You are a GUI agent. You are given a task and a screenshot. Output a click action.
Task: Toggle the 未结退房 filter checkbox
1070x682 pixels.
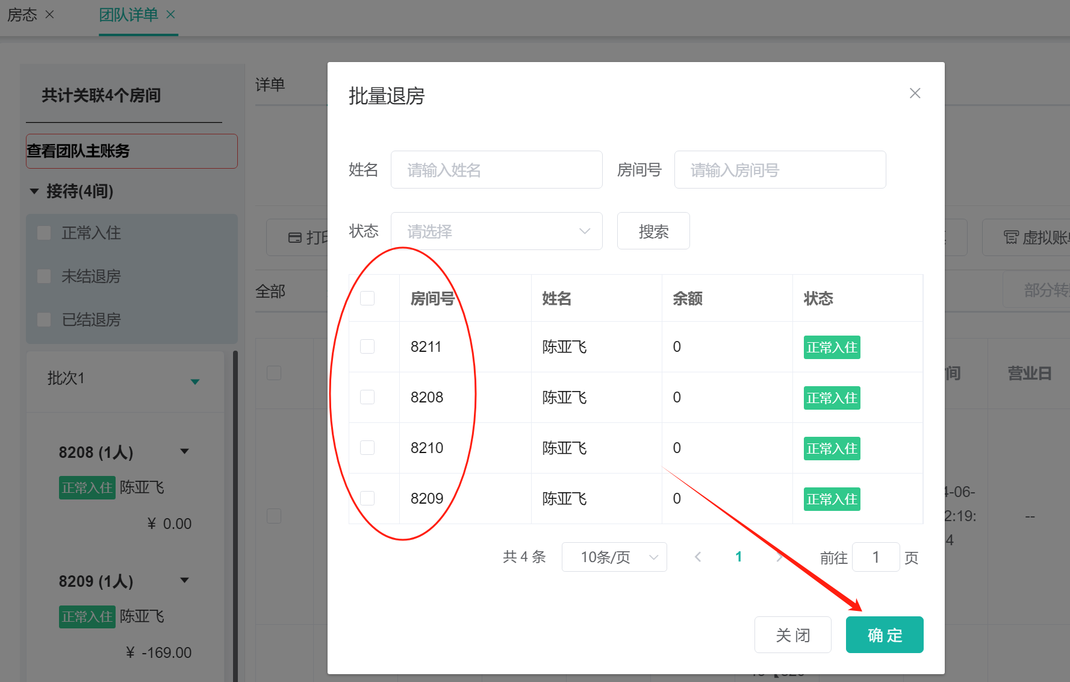click(44, 276)
